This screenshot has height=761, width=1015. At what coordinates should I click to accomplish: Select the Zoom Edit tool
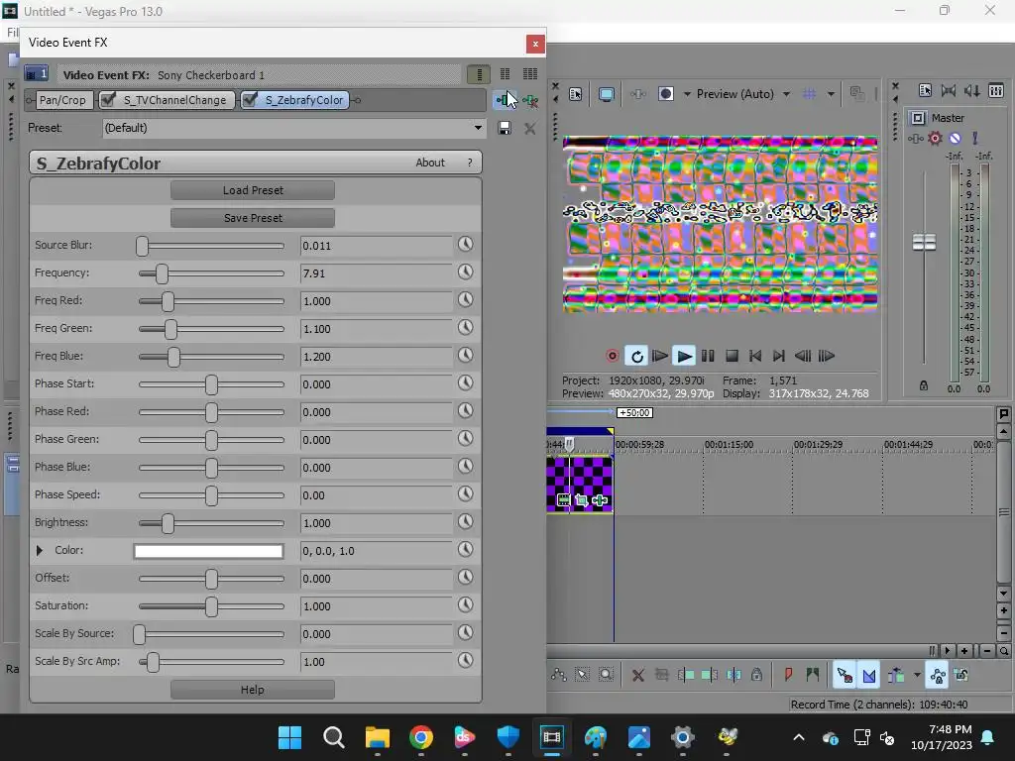(x=606, y=675)
